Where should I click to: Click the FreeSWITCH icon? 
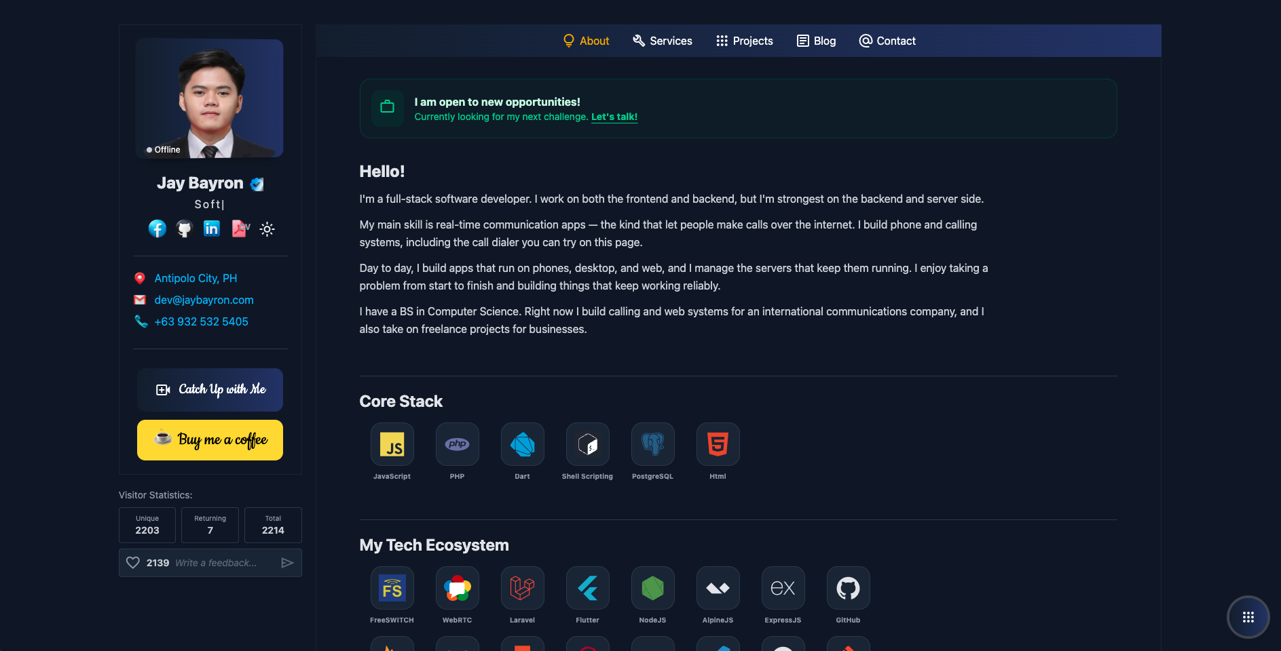tap(392, 588)
